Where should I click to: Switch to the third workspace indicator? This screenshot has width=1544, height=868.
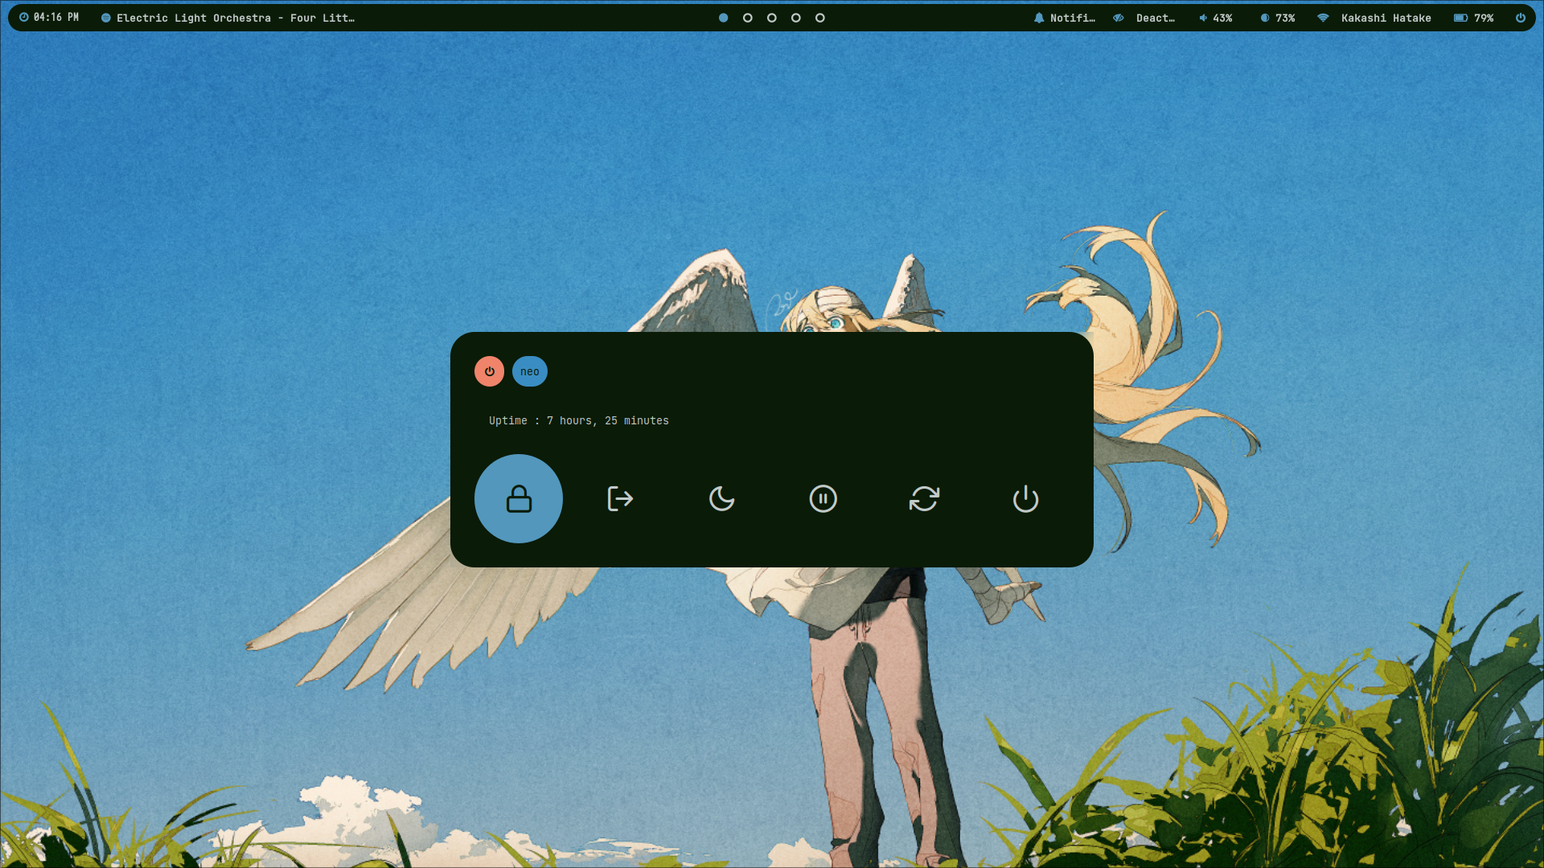coord(771,18)
